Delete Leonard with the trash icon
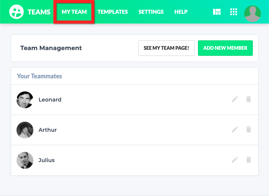Screen dimensions: 269x196 point(248,99)
